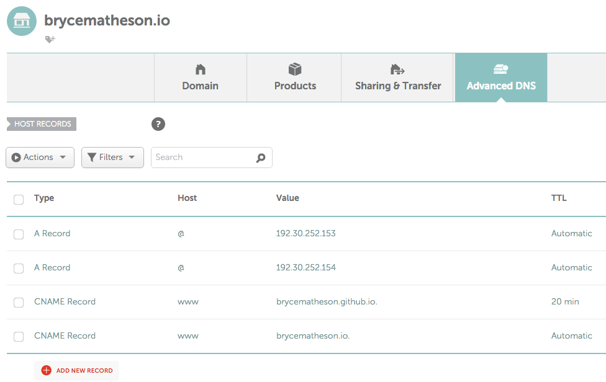Switch to the Products tab
Viewport: 606px width, 382px height.
294,86
